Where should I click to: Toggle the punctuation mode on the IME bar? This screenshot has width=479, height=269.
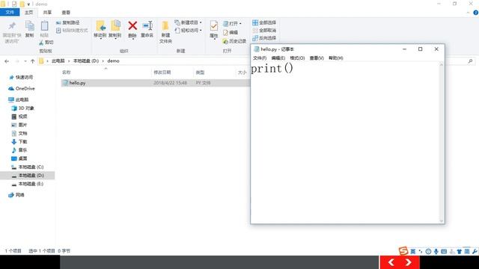pos(421,251)
